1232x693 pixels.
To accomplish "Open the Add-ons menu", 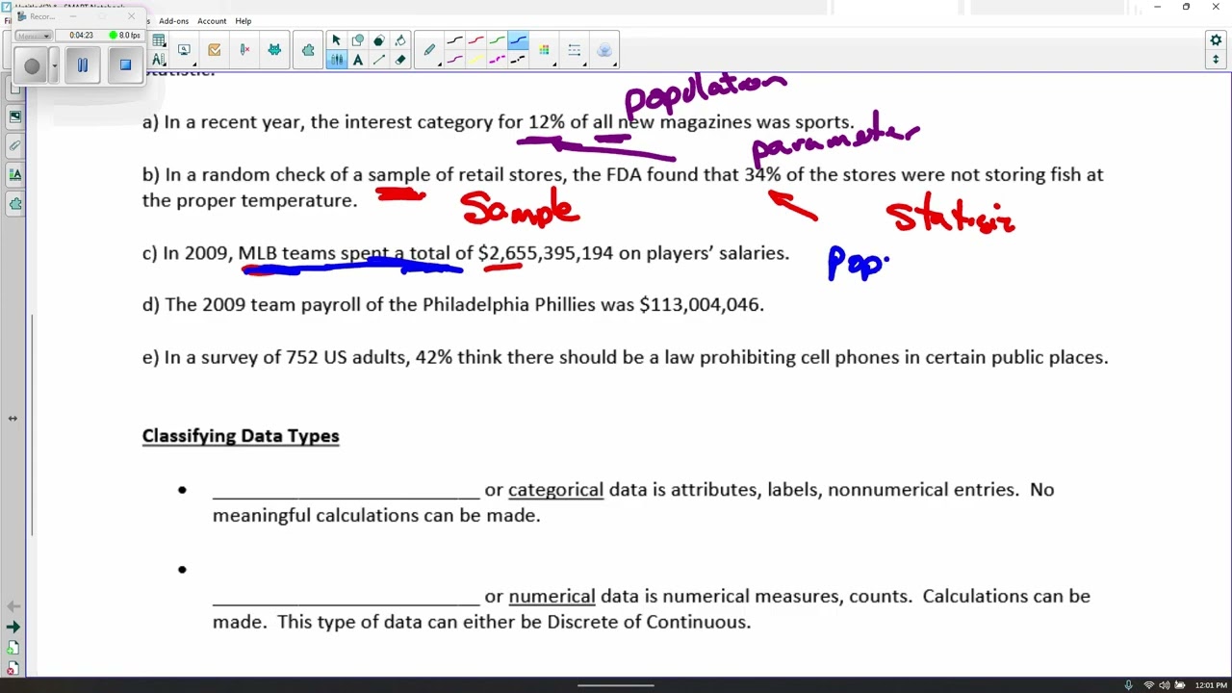I will coord(174,21).
